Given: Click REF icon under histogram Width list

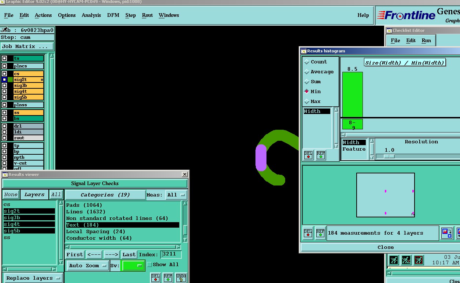Looking at the screenshot, I should pos(321,155).
